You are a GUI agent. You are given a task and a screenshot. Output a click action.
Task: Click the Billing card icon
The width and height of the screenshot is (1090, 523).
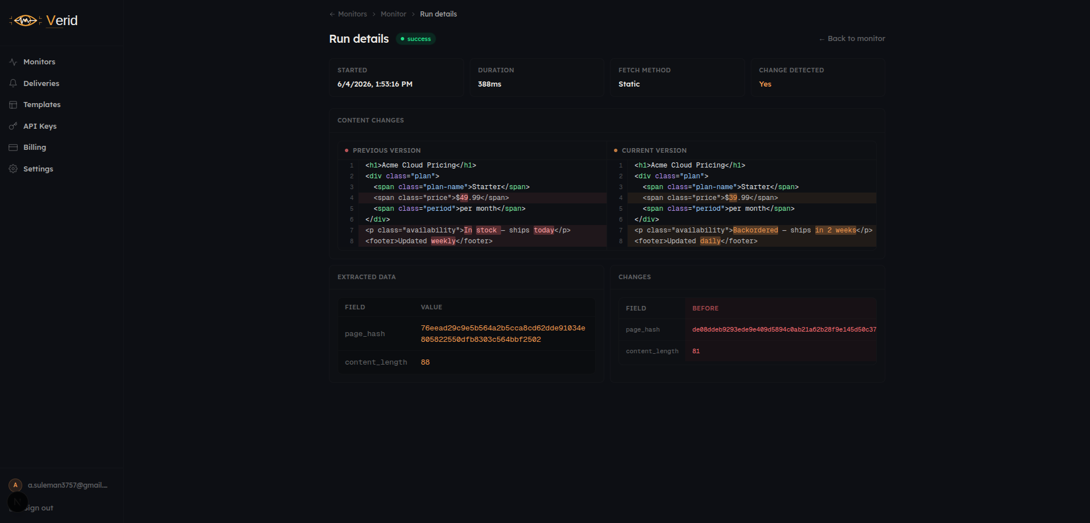[13, 148]
